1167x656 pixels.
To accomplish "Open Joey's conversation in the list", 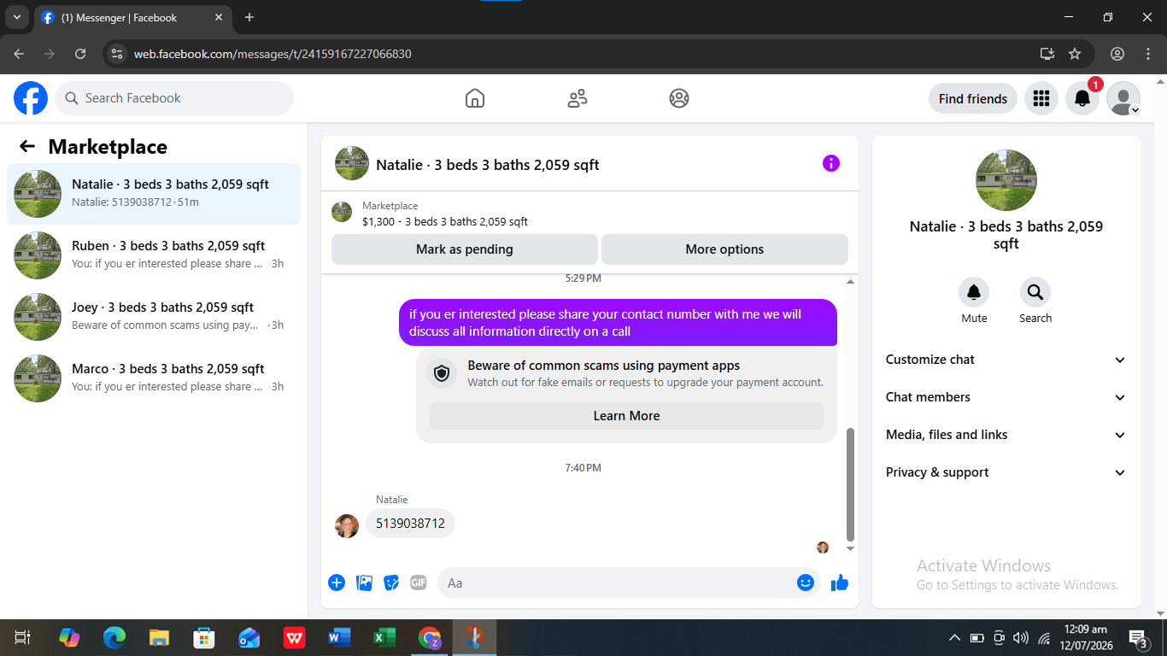I will (154, 317).
